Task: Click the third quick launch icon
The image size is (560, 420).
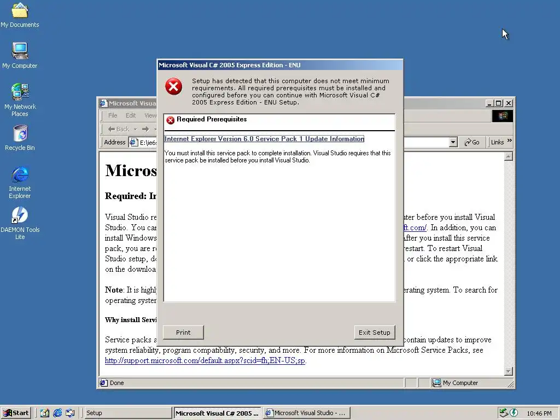Action: tap(70, 413)
